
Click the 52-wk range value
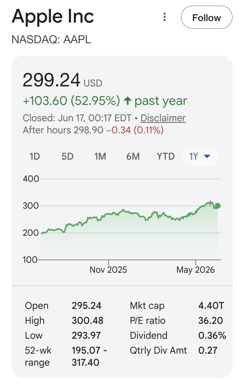pos(89,356)
